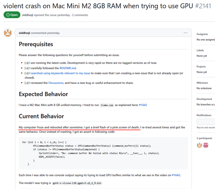Image resolution: width=215 pixels, height=189 pixels.
Task: Open the Development sidebar section
Action: (204, 99)
